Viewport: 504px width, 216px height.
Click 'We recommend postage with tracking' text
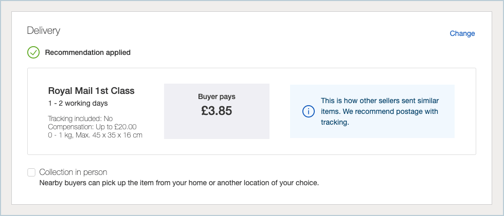380,117
